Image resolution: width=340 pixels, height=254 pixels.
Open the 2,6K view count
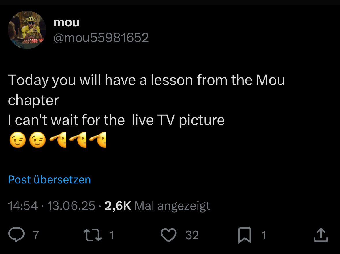(x=118, y=206)
